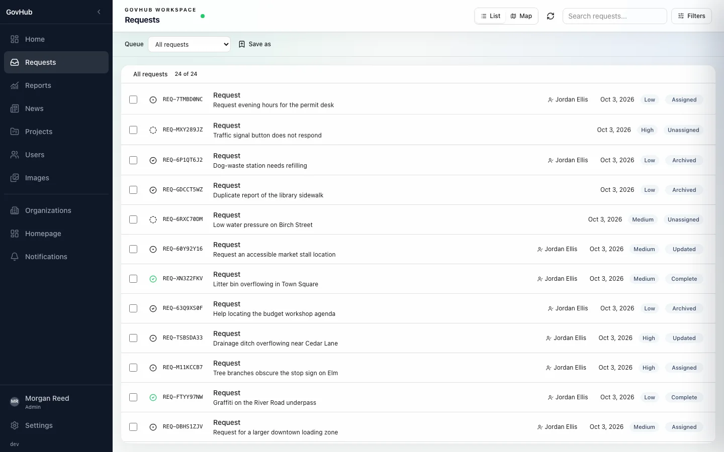Screen dimensions: 724x452
Task: Check the Litter bin overflowing row checkbox
Action: pos(133,279)
